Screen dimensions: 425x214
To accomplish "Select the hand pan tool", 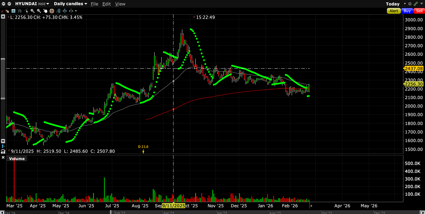I will click(x=45, y=11).
